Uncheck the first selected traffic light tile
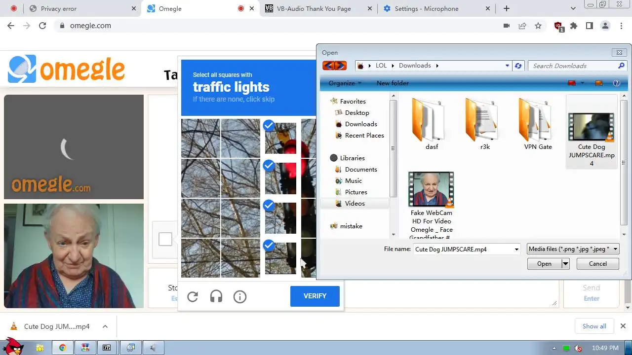Viewport: 632px width, 355px height. pos(280,138)
